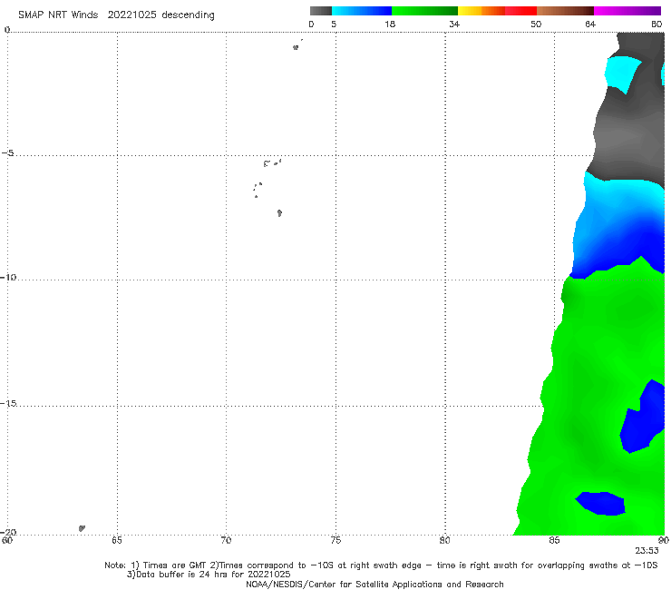Click the date '20221025' in title

pos(131,15)
